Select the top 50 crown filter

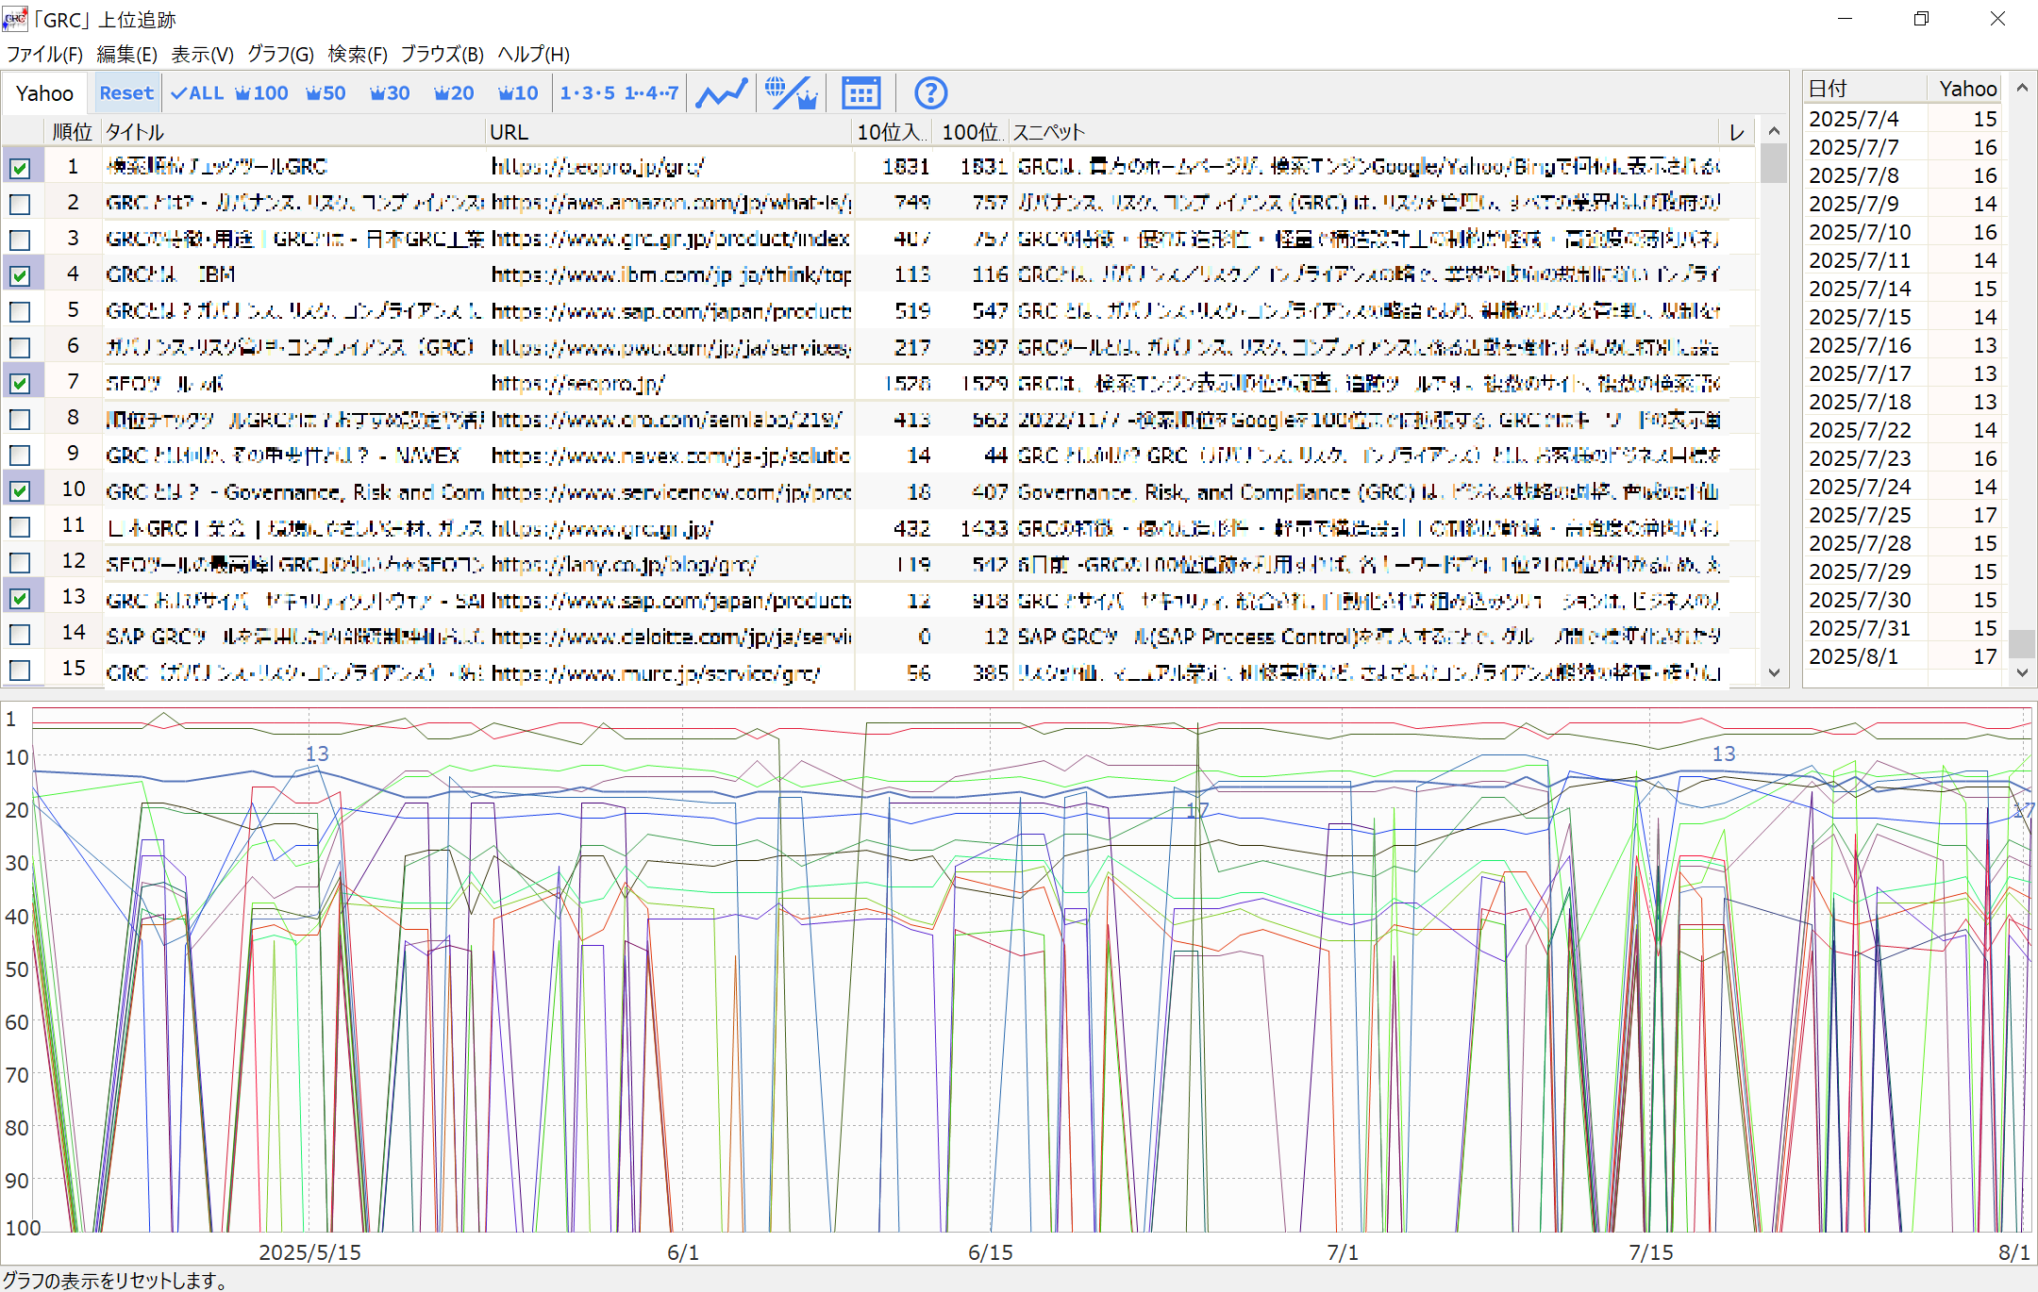[x=326, y=93]
